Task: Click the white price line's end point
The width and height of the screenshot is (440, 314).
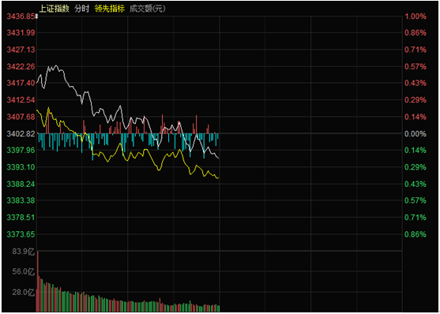Action: (218, 159)
